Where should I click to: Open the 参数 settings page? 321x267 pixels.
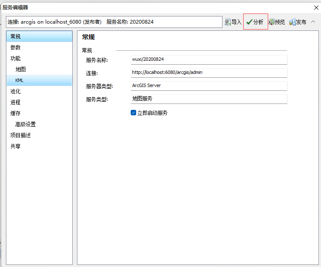[16, 48]
